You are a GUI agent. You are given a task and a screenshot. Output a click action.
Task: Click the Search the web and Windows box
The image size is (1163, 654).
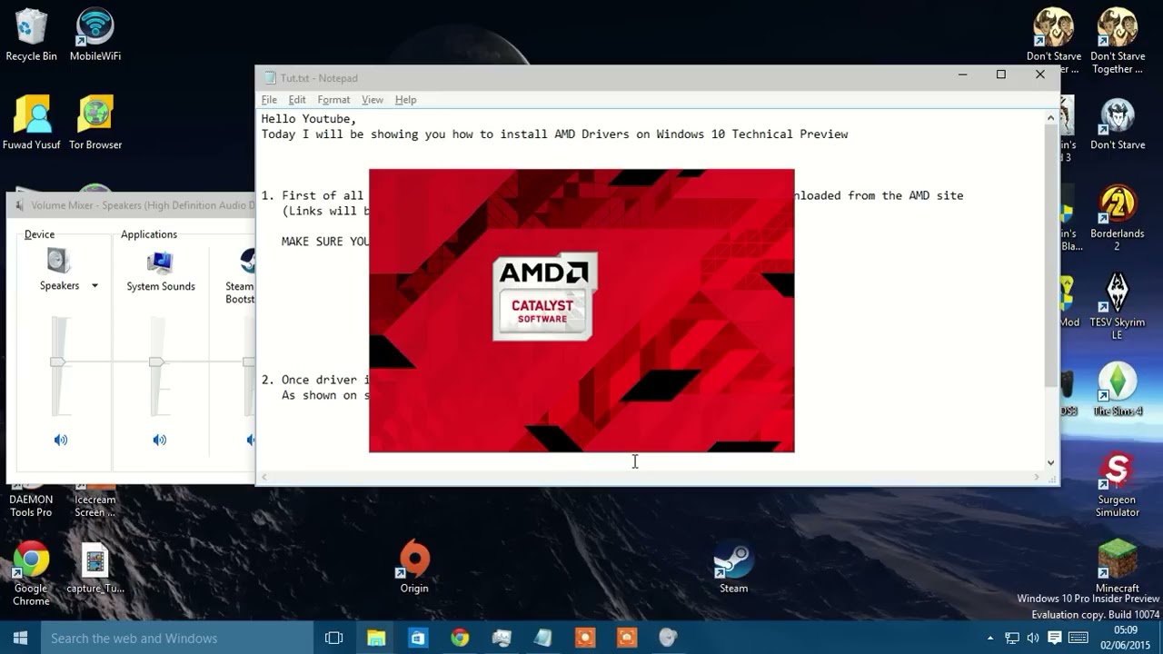pyautogui.click(x=177, y=638)
